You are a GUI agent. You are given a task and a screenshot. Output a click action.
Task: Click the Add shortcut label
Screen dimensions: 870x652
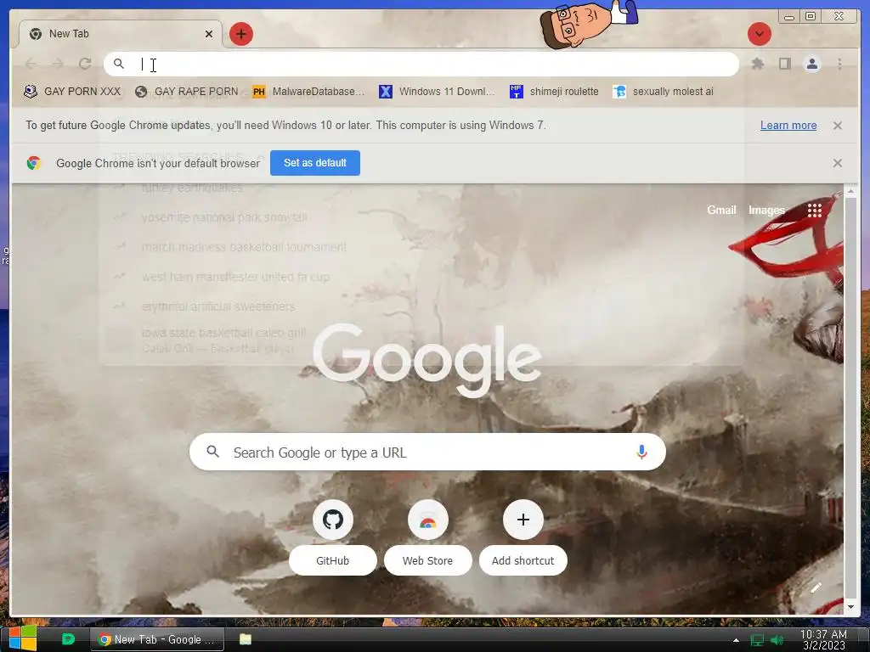[x=523, y=560]
